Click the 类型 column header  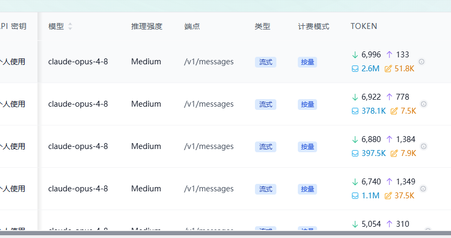click(262, 26)
